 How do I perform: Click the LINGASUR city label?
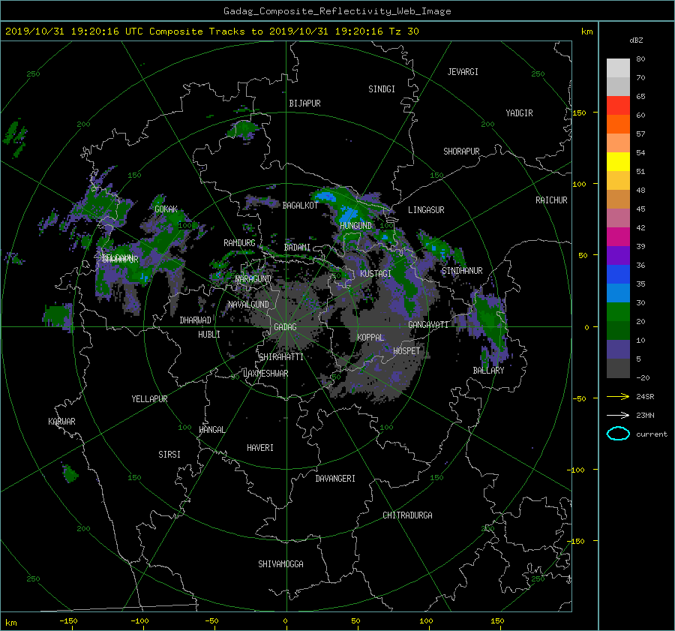(426, 210)
